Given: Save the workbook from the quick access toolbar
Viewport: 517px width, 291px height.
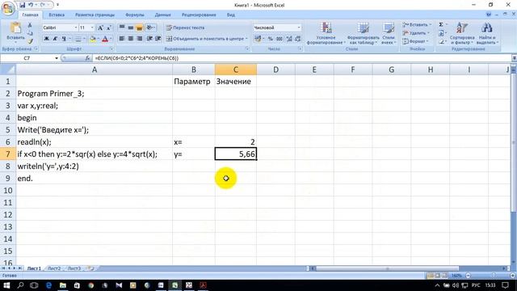Looking at the screenshot, I should coord(22,5).
